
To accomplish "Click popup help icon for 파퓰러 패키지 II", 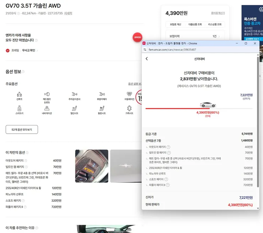I will pyautogui.click(x=167, y=185).
